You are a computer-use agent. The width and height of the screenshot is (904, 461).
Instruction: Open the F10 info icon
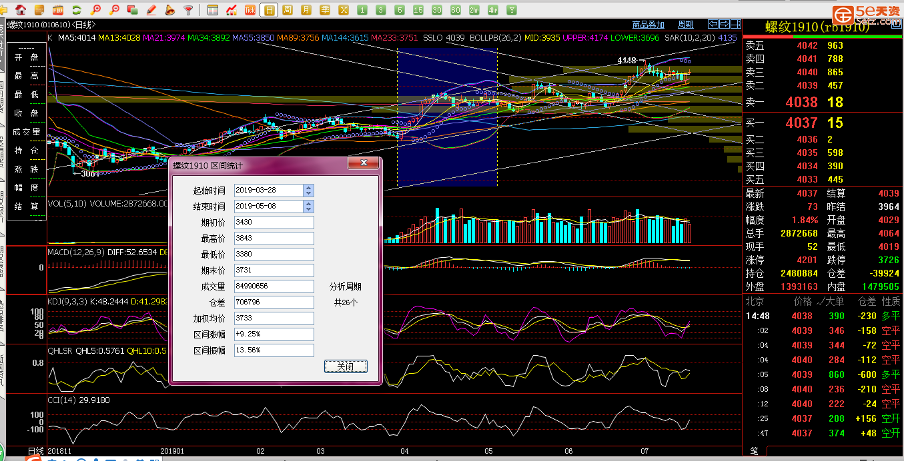pyautogui.click(x=58, y=10)
